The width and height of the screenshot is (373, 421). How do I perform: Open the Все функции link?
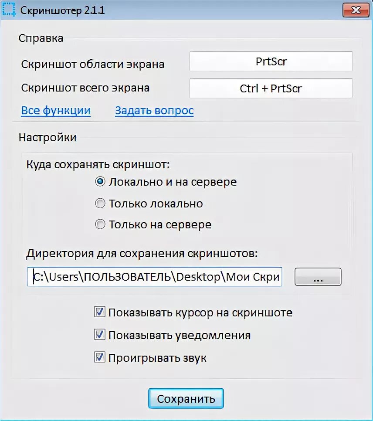tap(56, 111)
